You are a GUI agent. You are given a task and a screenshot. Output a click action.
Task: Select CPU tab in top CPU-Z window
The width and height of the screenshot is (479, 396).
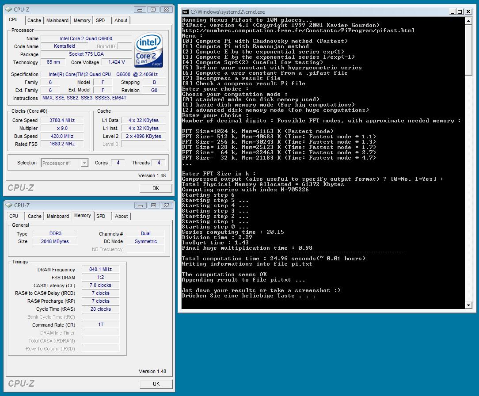[13, 19]
